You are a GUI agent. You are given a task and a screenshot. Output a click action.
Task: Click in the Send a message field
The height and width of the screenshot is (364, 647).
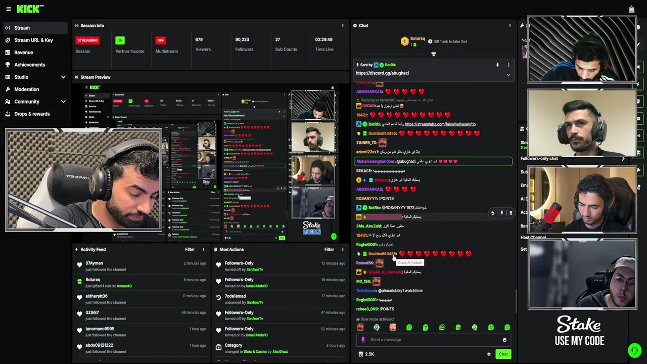click(x=435, y=340)
